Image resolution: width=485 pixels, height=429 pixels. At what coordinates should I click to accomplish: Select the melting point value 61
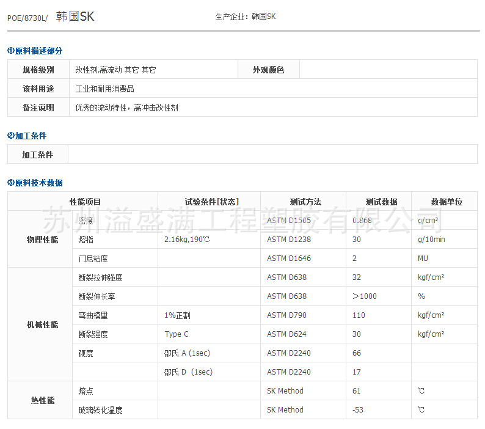(x=356, y=391)
